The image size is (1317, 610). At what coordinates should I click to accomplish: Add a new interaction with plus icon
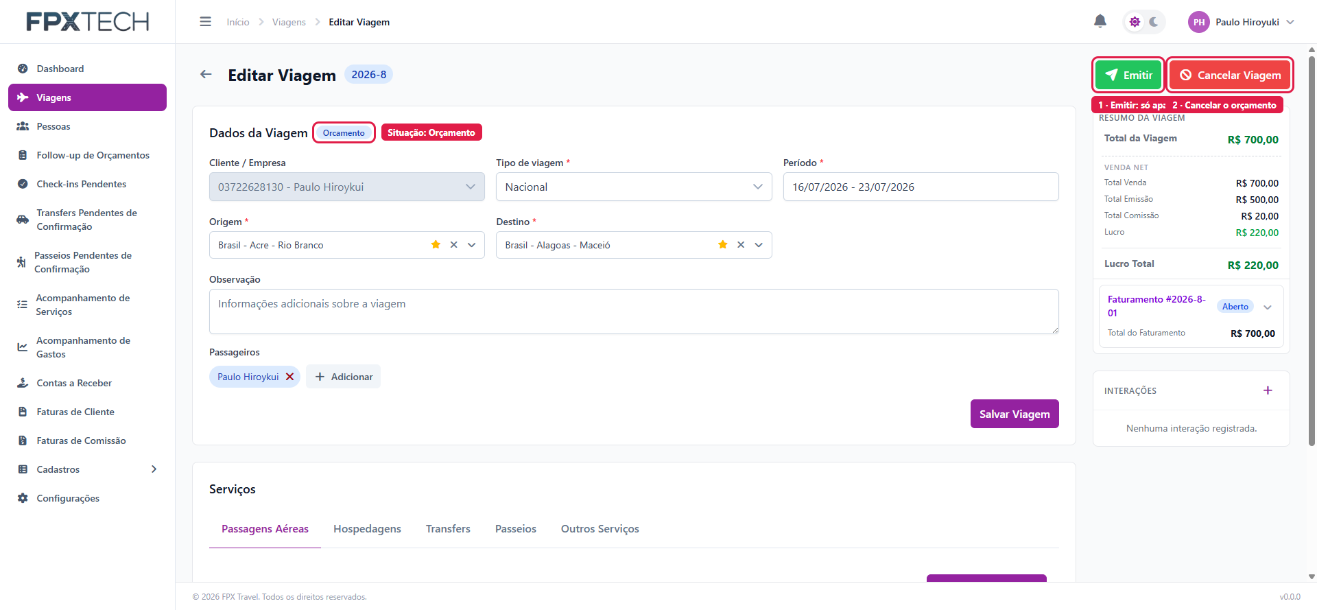click(1268, 390)
